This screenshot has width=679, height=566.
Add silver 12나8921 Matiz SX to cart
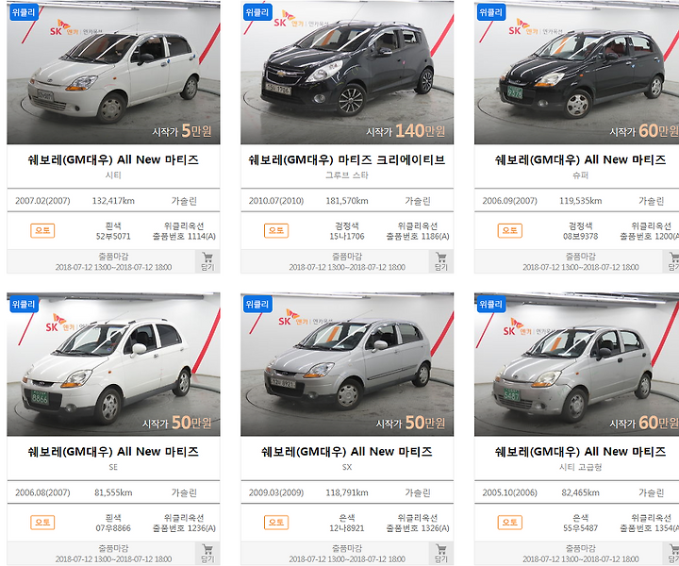(441, 554)
